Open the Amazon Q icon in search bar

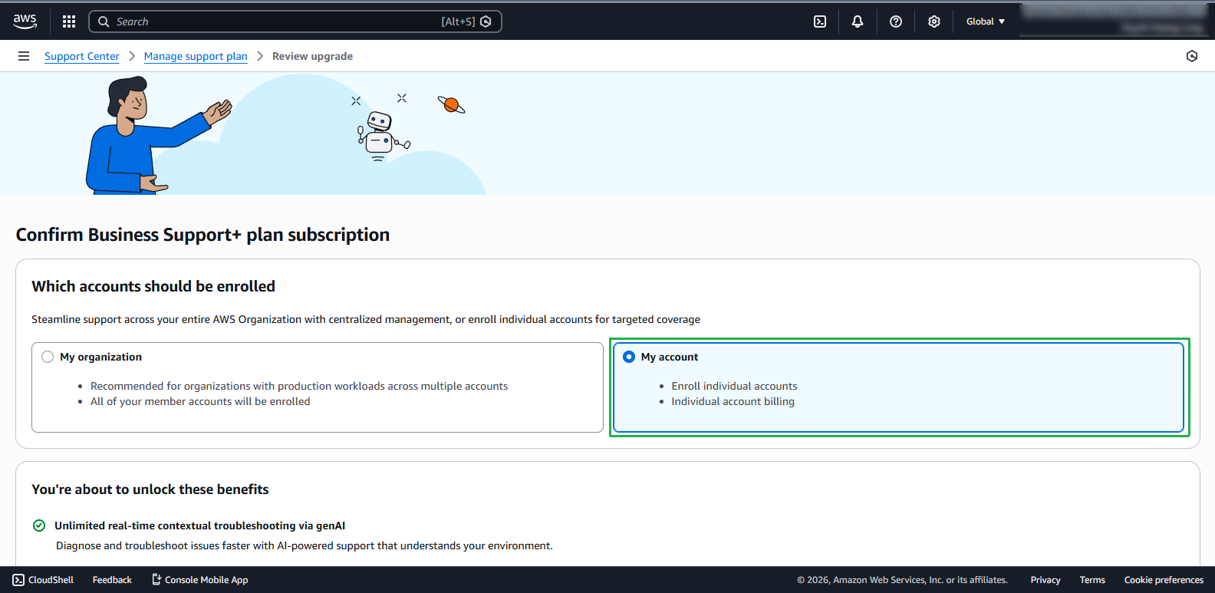point(486,21)
